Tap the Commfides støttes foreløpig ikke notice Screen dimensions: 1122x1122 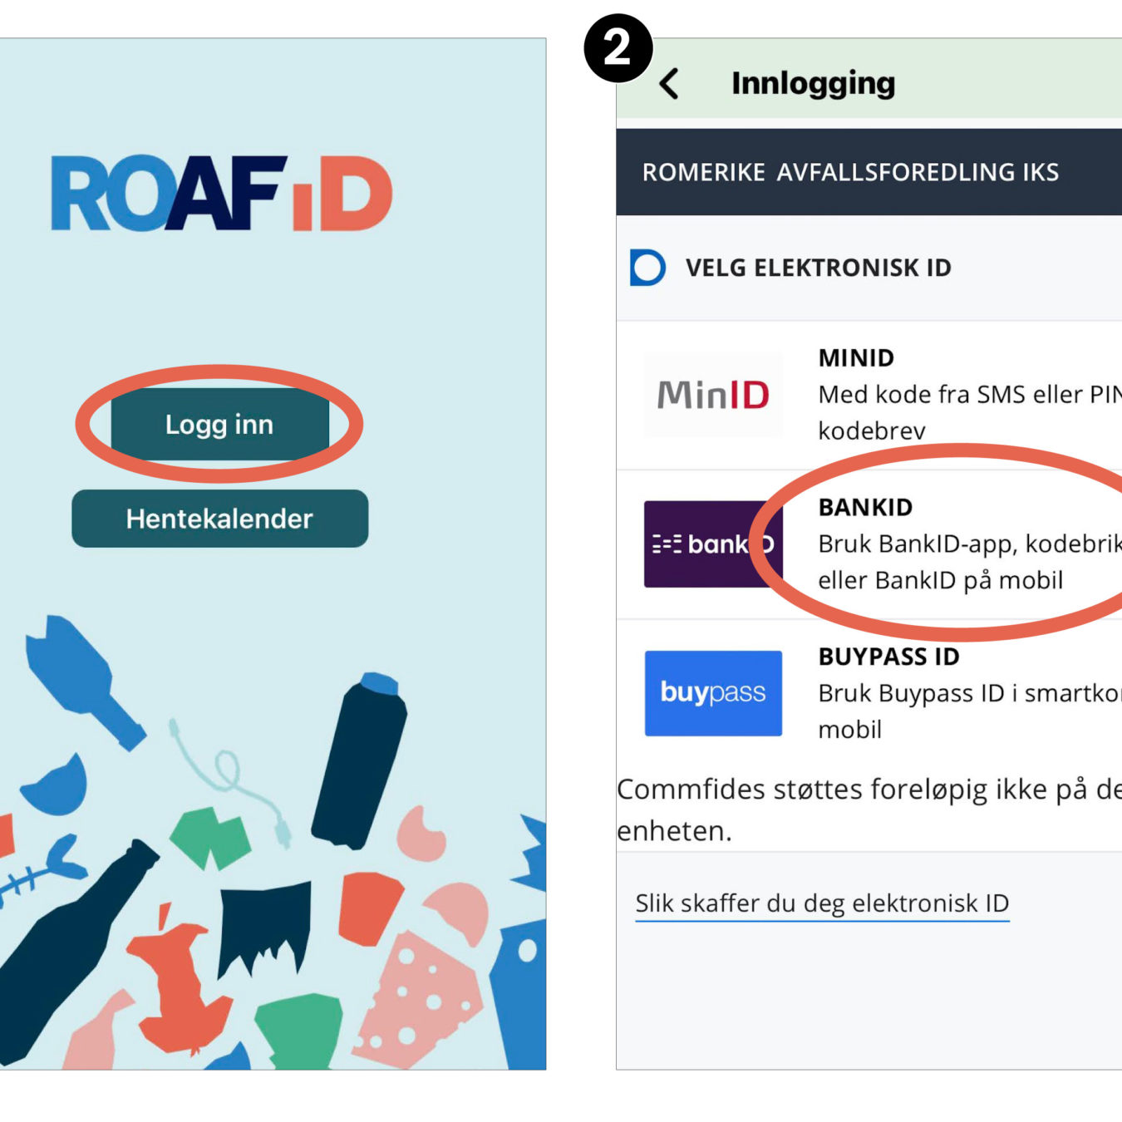coord(869,810)
